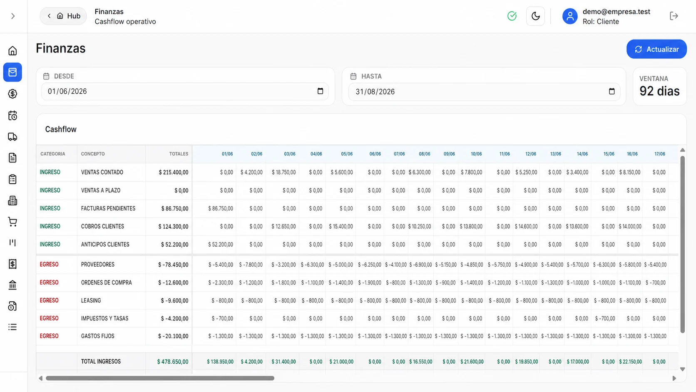Click the DESDE date field 01/06/2026

(185, 91)
